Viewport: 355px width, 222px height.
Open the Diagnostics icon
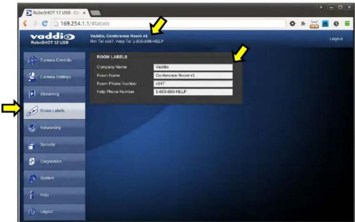32,161
